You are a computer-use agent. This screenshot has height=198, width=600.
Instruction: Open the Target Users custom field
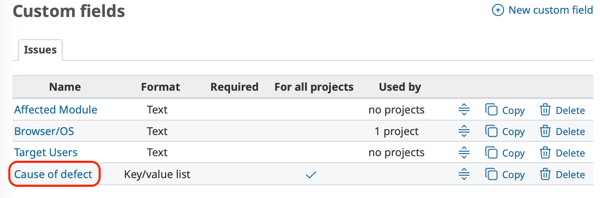click(46, 153)
